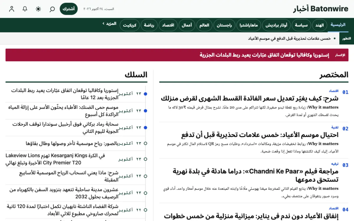The height and width of the screenshot is (221, 354).
Task: Open wire item إستوريا وكافاليا بعد 12 عامًا
Action: tap(65, 94)
